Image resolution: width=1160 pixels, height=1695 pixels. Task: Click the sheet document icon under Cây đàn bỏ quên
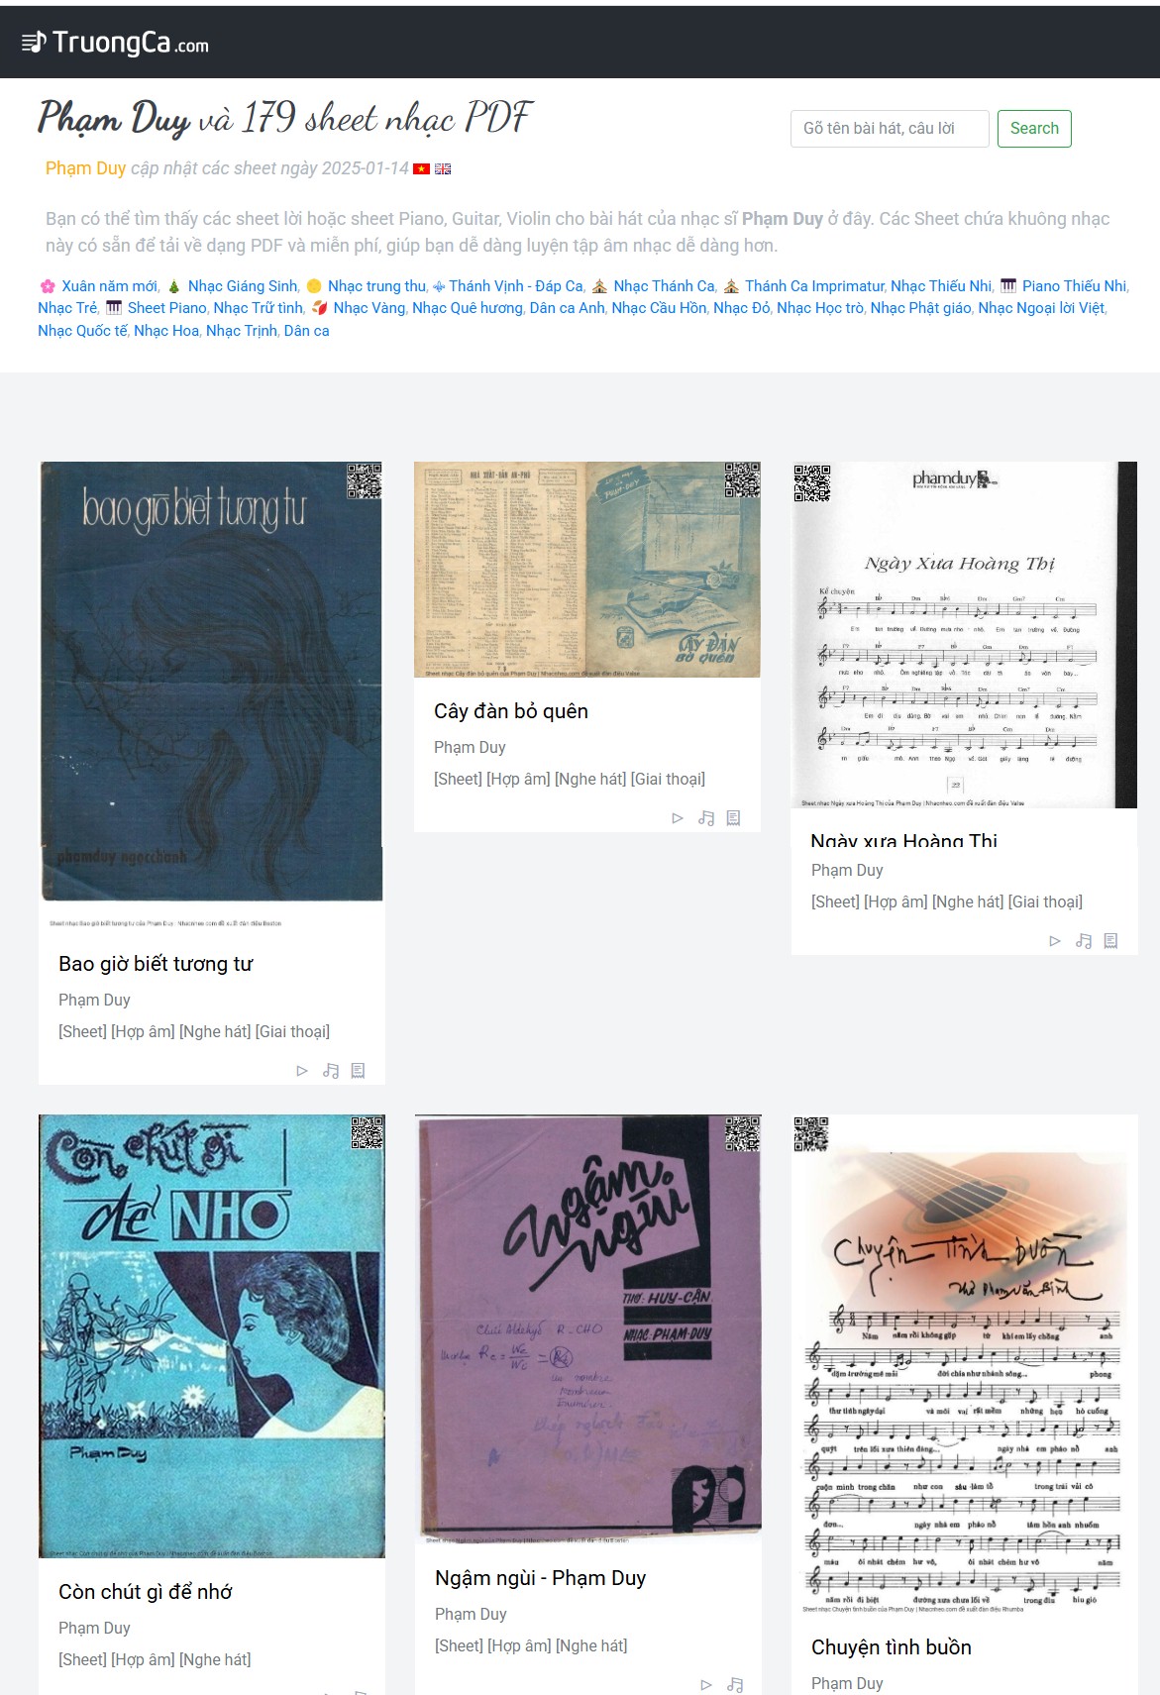[733, 818]
